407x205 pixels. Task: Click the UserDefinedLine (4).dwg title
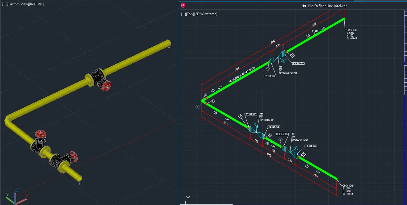tap(327, 6)
